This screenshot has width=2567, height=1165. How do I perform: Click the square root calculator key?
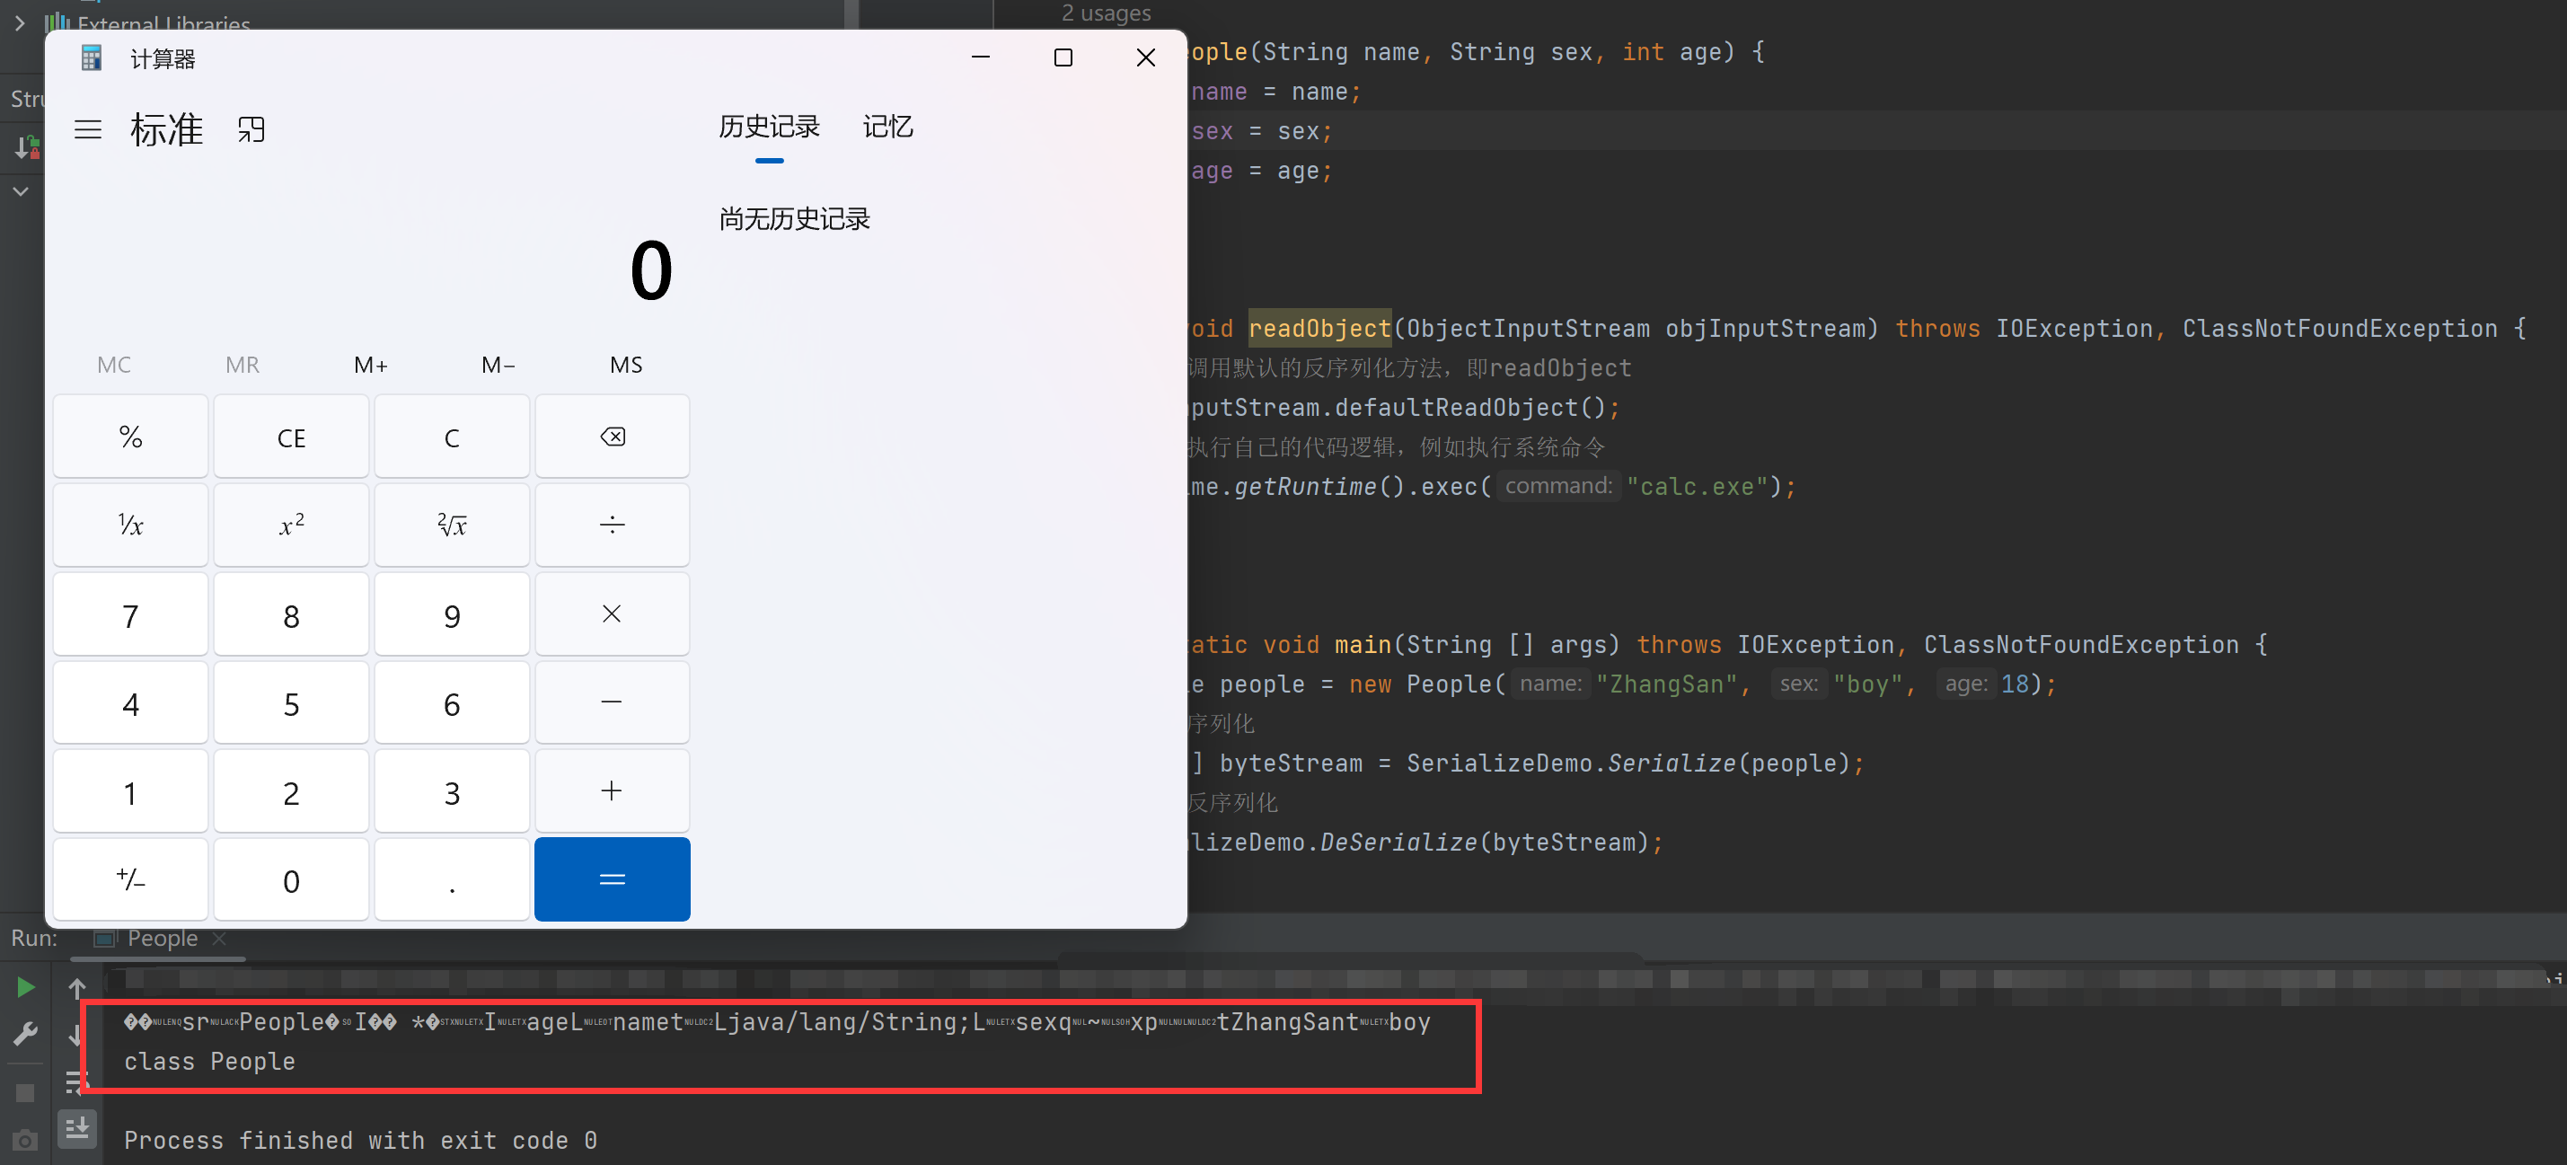pyautogui.click(x=452, y=525)
